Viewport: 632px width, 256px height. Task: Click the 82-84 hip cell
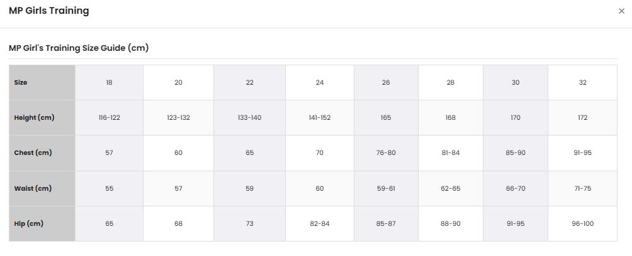[x=320, y=224]
